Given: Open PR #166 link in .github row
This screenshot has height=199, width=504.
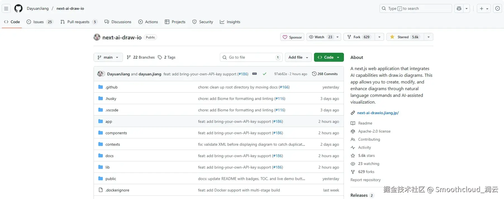Looking at the screenshot, I should tap(284, 87).
